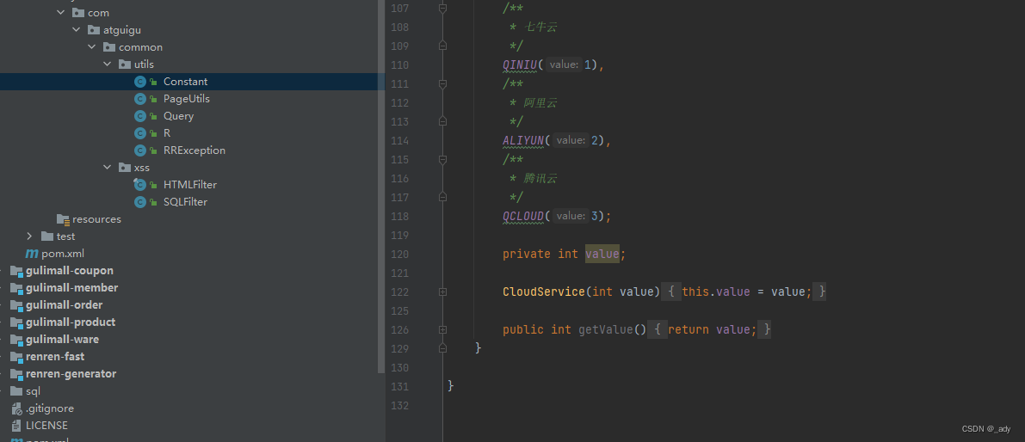The width and height of the screenshot is (1025, 442).
Task: Click the 腾讯云 comment text
Action: pyautogui.click(x=541, y=178)
